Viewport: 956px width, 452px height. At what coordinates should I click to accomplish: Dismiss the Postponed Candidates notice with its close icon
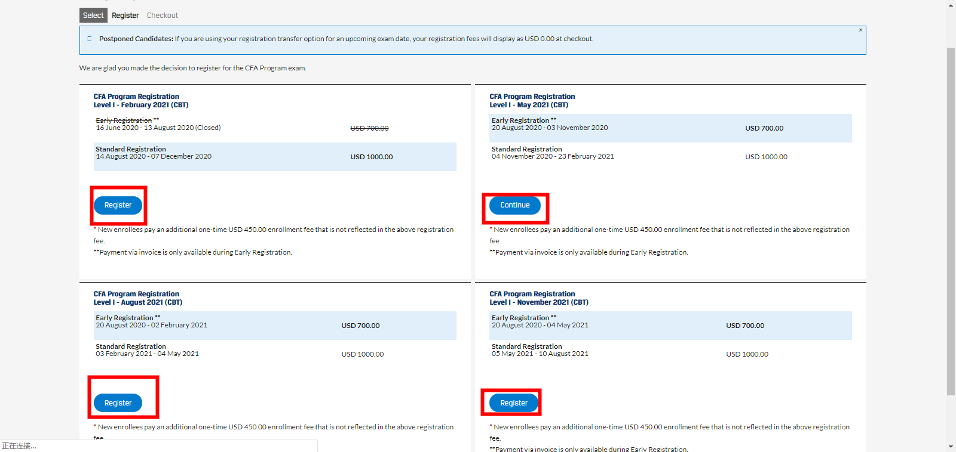click(860, 30)
